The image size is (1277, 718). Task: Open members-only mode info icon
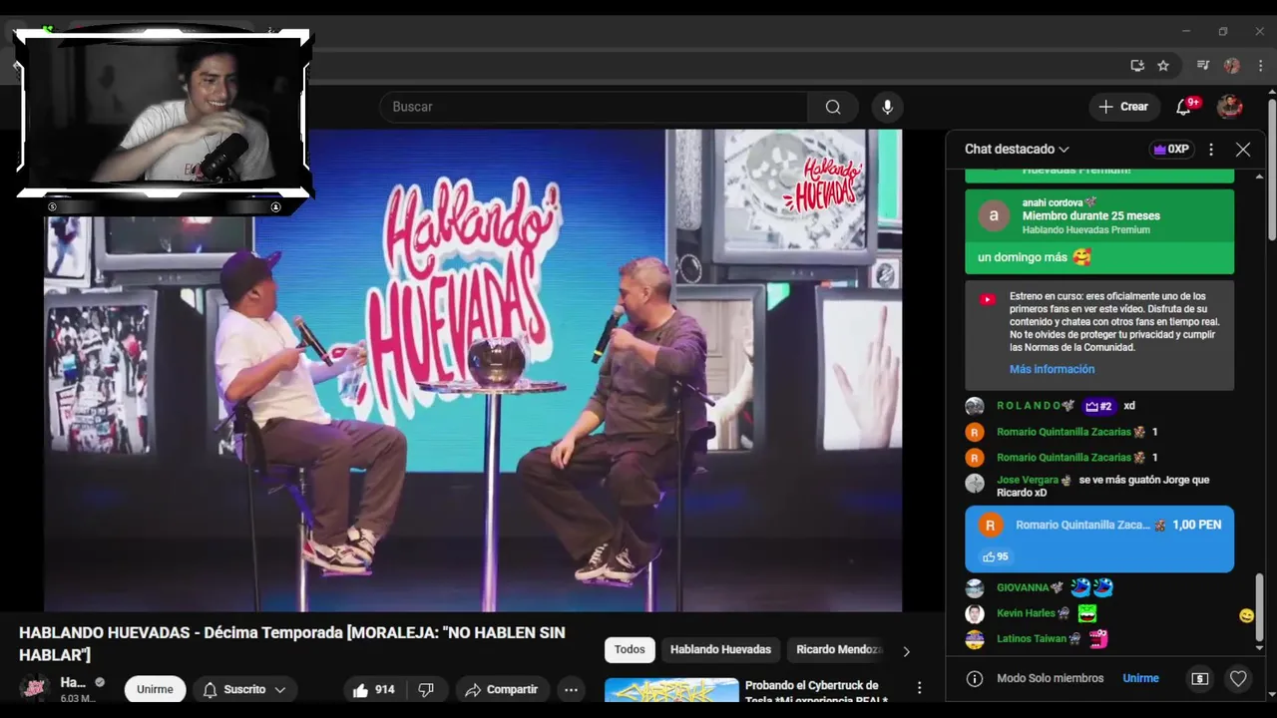coord(975,678)
